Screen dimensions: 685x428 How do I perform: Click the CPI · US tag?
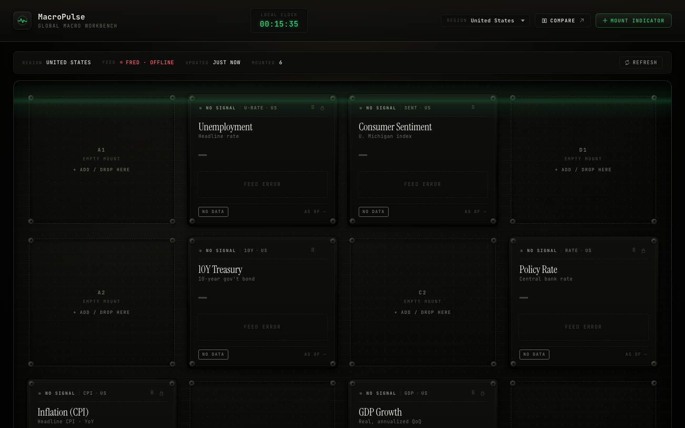tap(95, 393)
